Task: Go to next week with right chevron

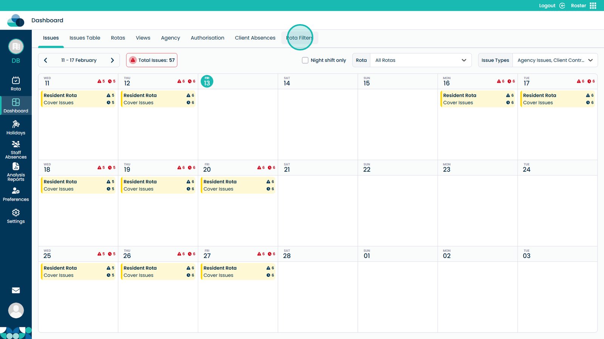Action: click(112, 60)
